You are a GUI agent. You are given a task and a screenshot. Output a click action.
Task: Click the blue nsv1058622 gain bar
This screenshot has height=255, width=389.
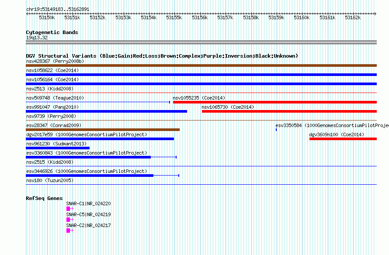pos(201,75)
